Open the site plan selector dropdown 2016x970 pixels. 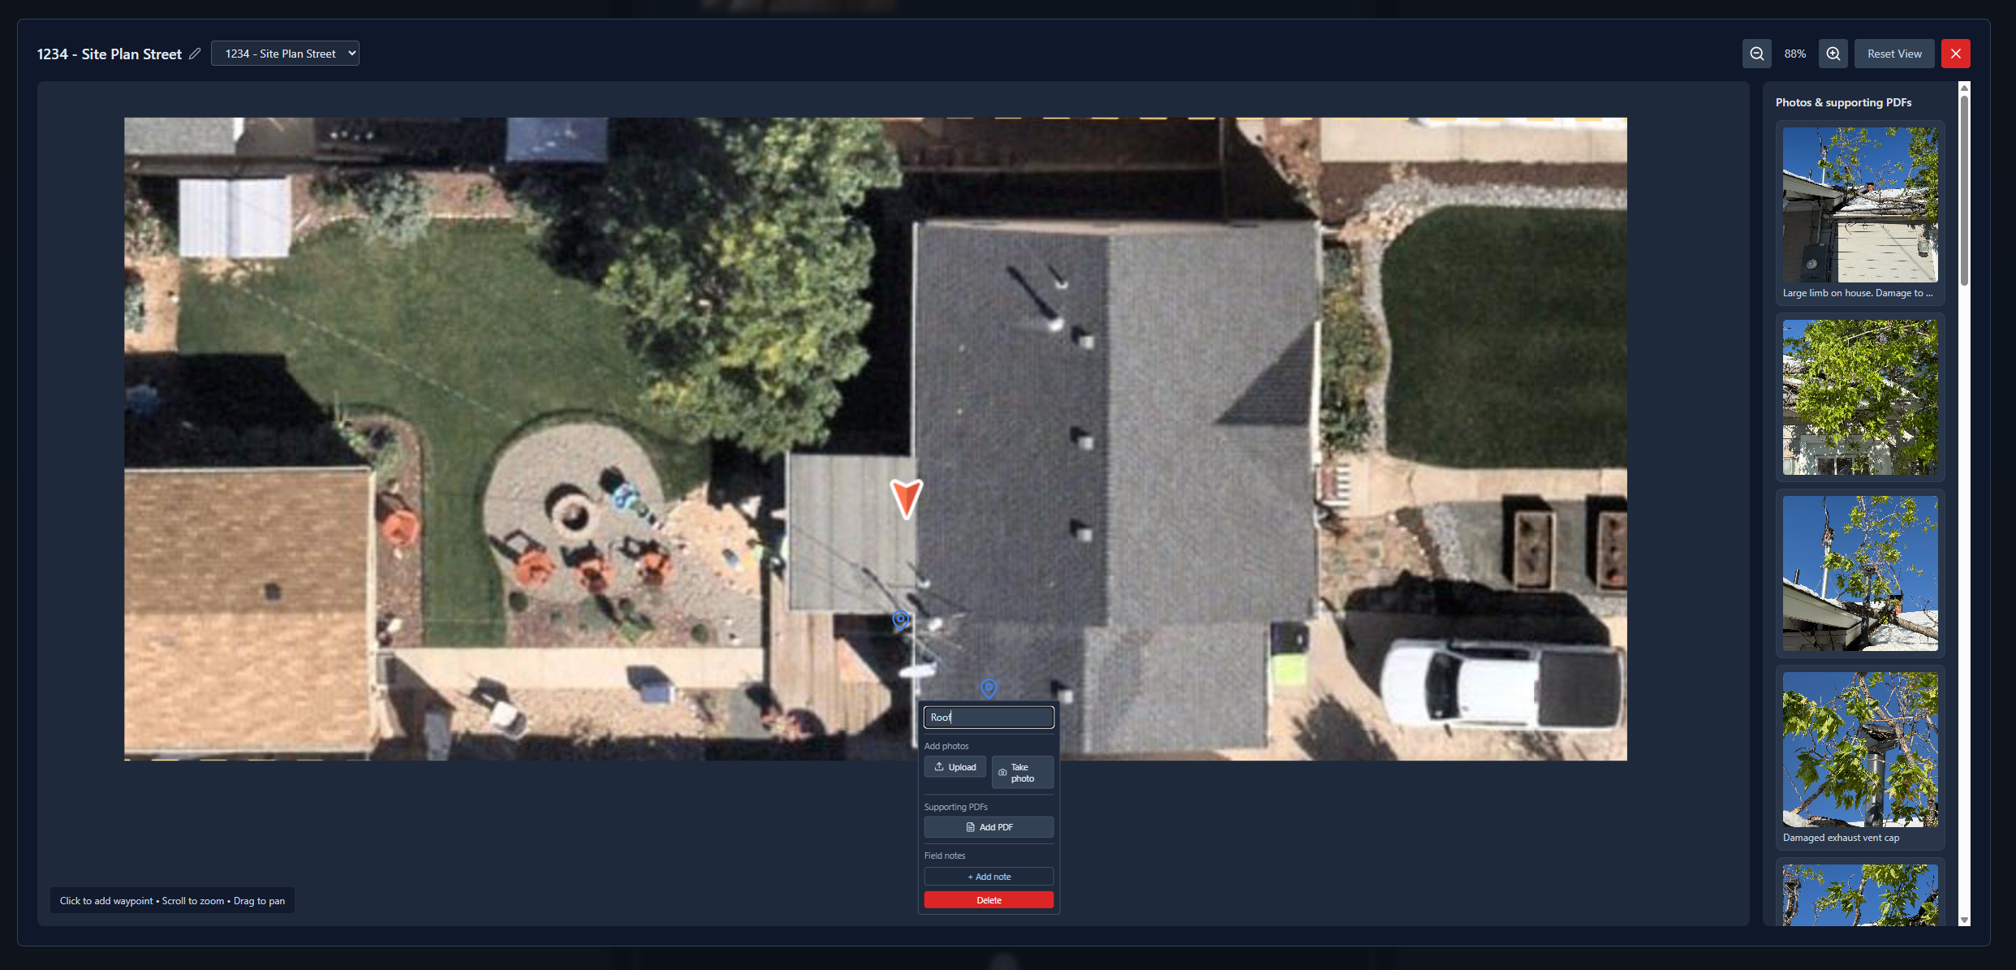pyautogui.click(x=285, y=54)
